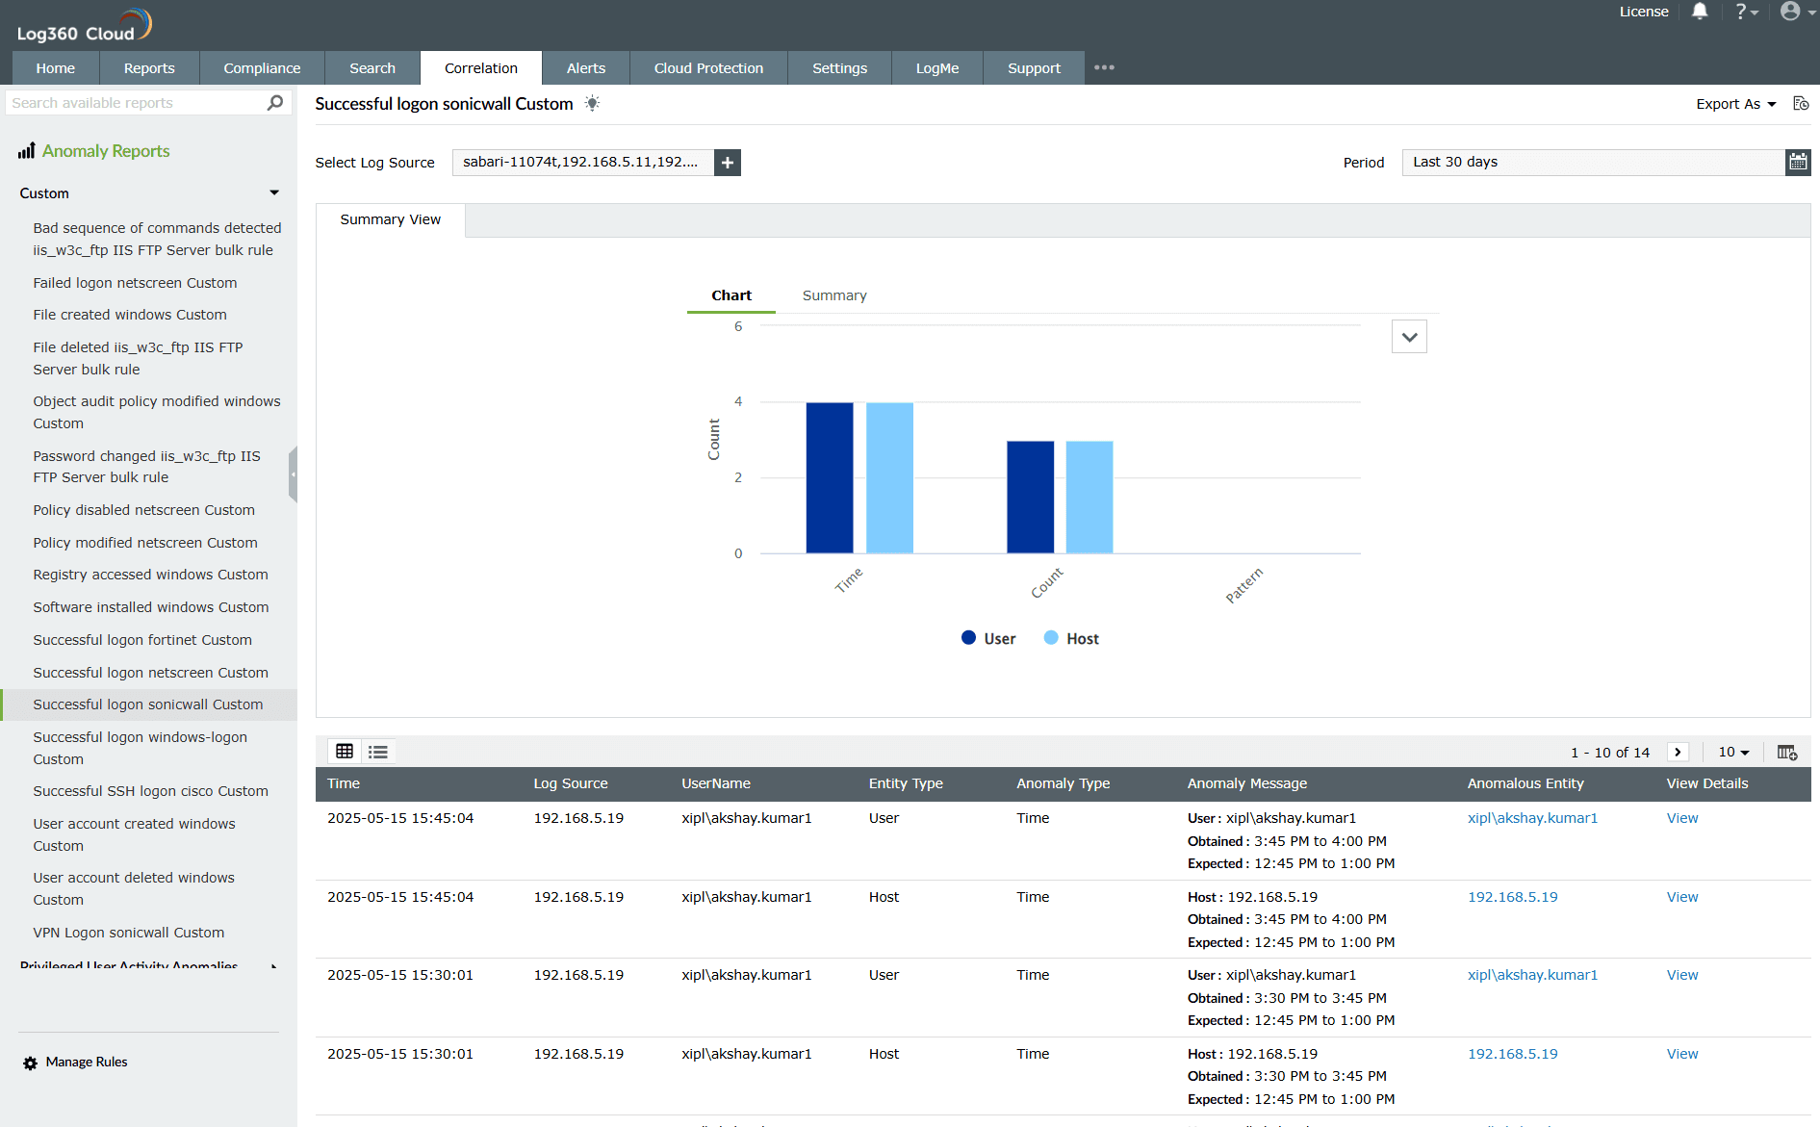The height and width of the screenshot is (1127, 1820).
Task: Select the grid view icon above the table
Action: coord(345,751)
